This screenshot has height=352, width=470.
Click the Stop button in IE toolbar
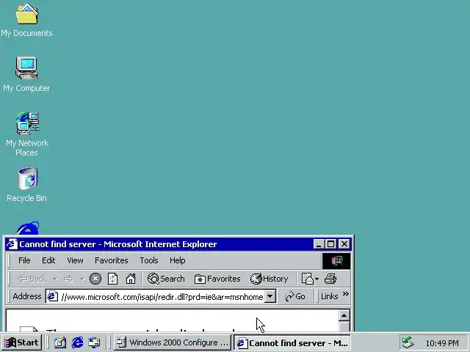click(95, 279)
